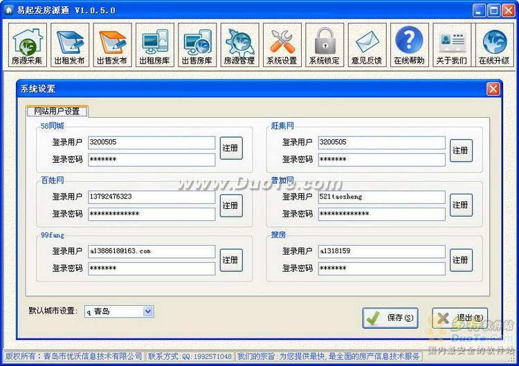Click the app home icon in title bar
The width and height of the screenshot is (519, 366).
coord(9,10)
